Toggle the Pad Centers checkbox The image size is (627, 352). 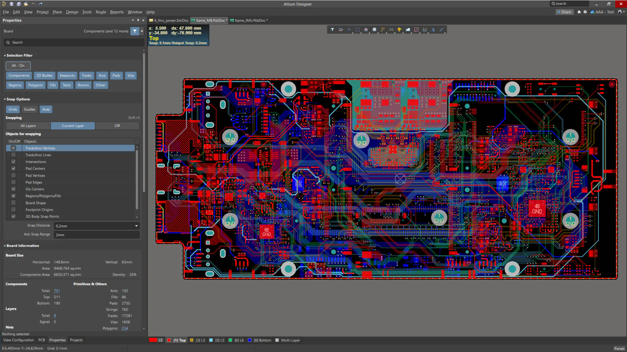click(x=13, y=169)
